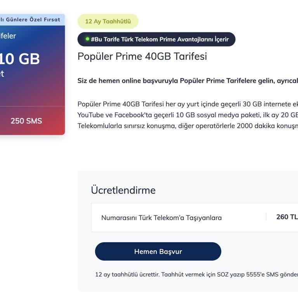Click the 260 TL price

coord(287,217)
